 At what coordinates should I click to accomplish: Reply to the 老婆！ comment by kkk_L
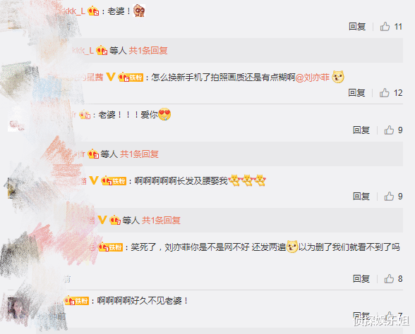tap(357, 27)
